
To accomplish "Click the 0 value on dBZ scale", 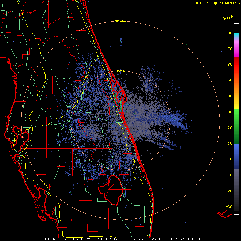I will coord(231,159).
